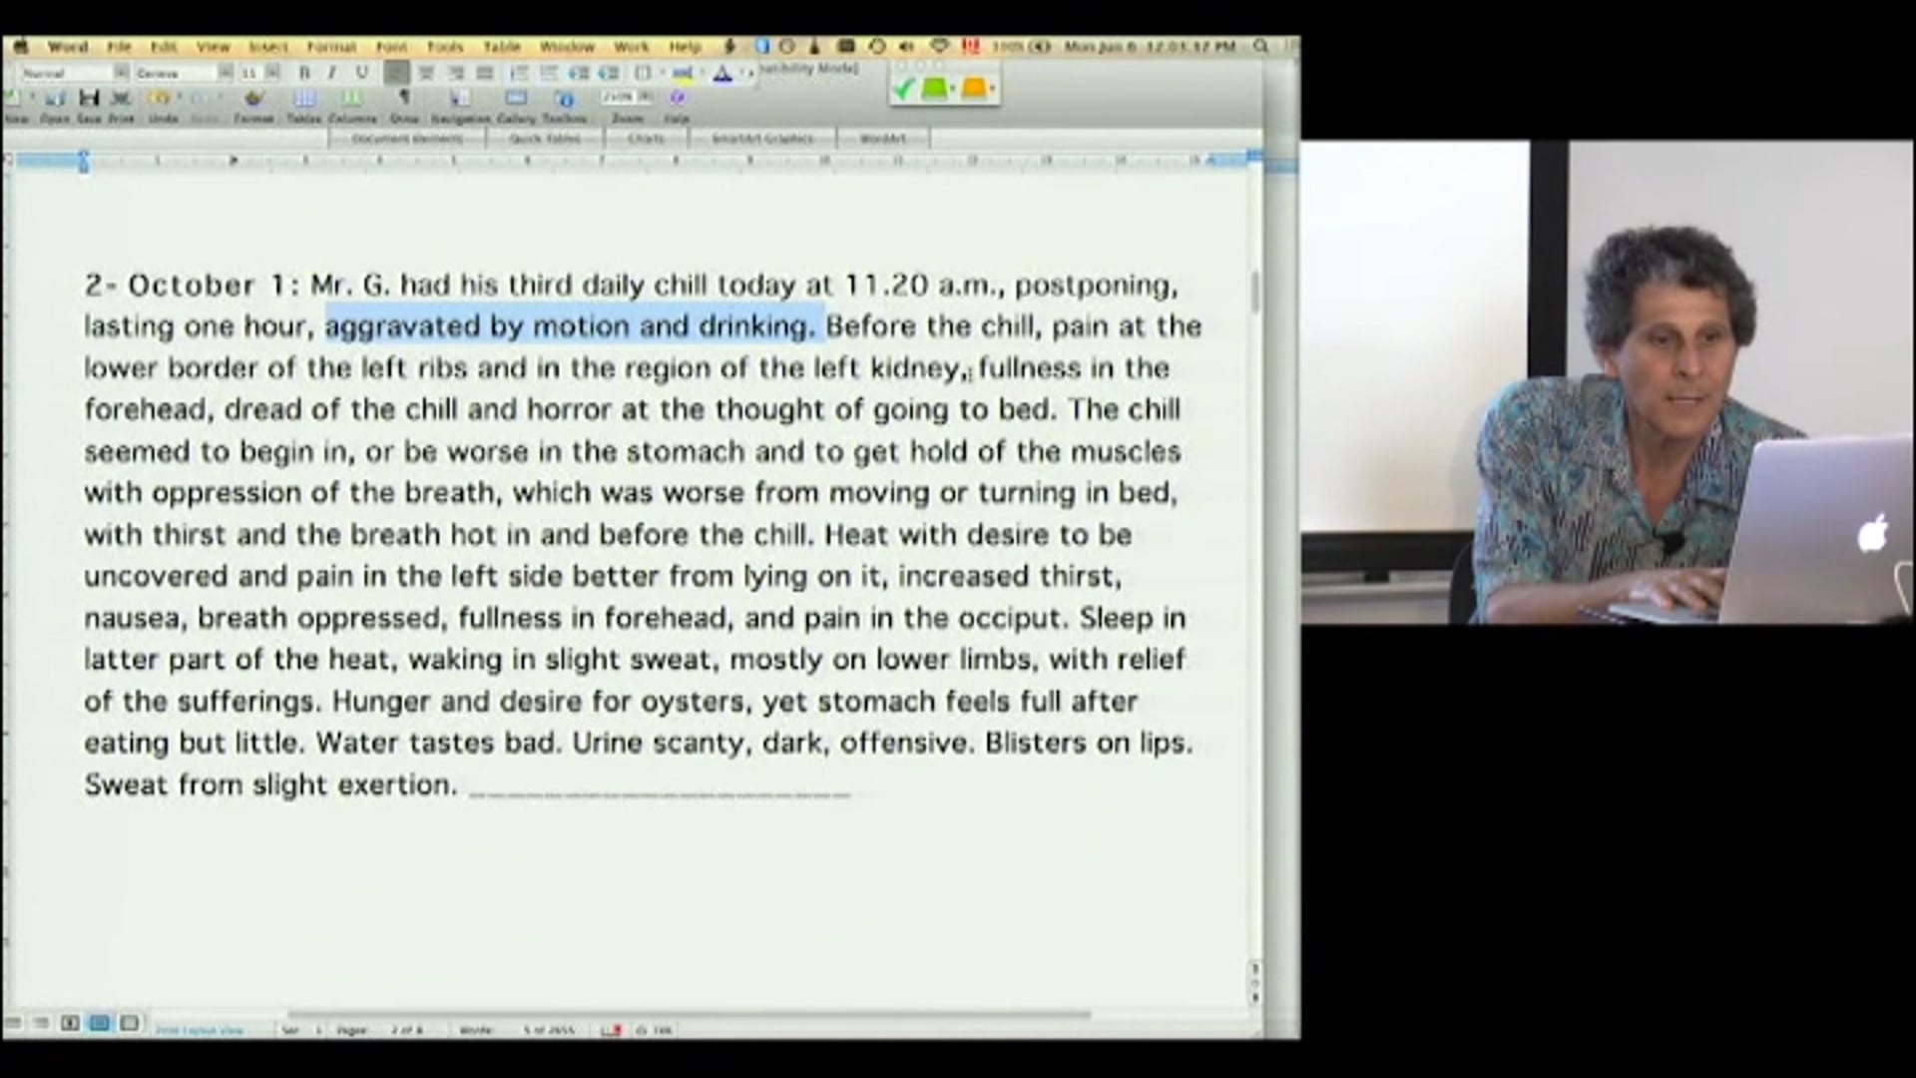Click the Show paragraph marks icon
This screenshot has height=1078, width=1916.
click(404, 98)
